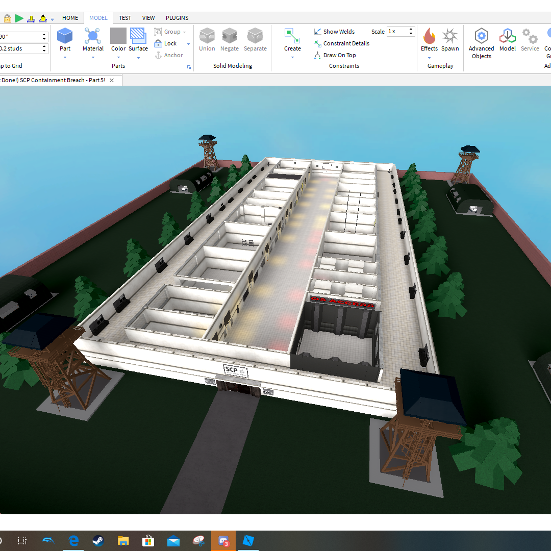Expand the Material dropdown arrow
551x551 pixels.
pos(93,57)
